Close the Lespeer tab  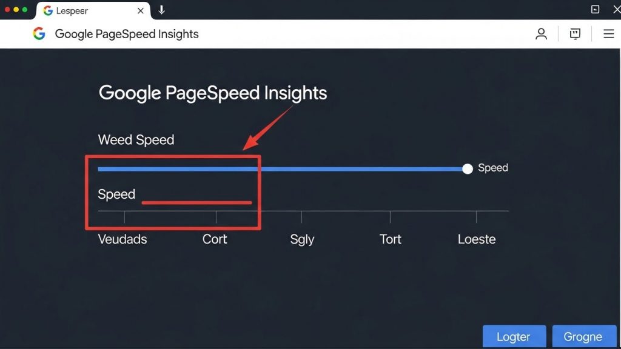140,11
